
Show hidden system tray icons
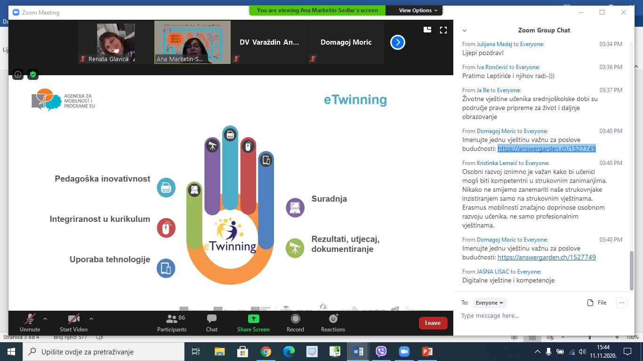click(538, 352)
